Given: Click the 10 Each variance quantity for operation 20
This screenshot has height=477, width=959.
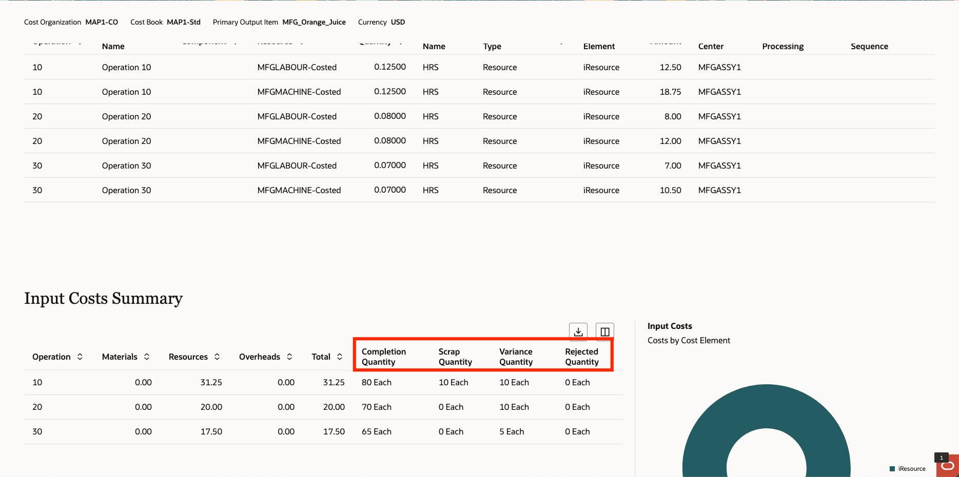Looking at the screenshot, I should [514, 407].
